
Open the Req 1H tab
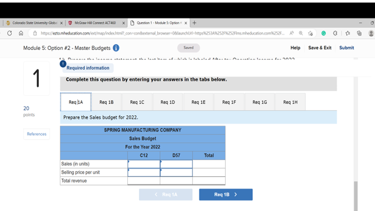point(290,102)
